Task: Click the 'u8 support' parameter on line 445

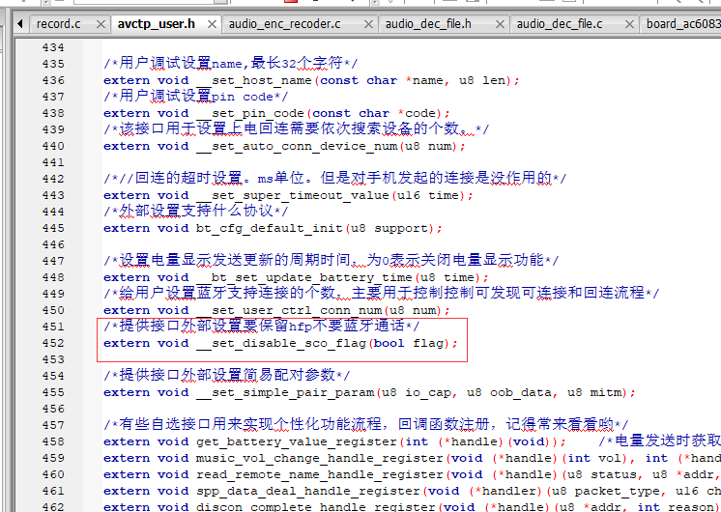Action: pyautogui.click(x=389, y=228)
